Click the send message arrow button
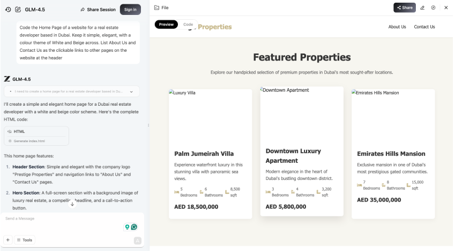Viewport: 455px width, 251px height. (138, 240)
